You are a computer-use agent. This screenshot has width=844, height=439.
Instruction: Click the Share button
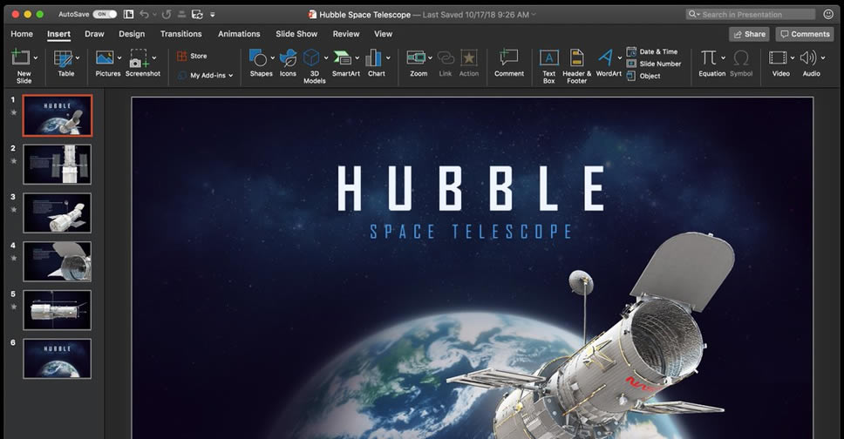[x=749, y=34]
